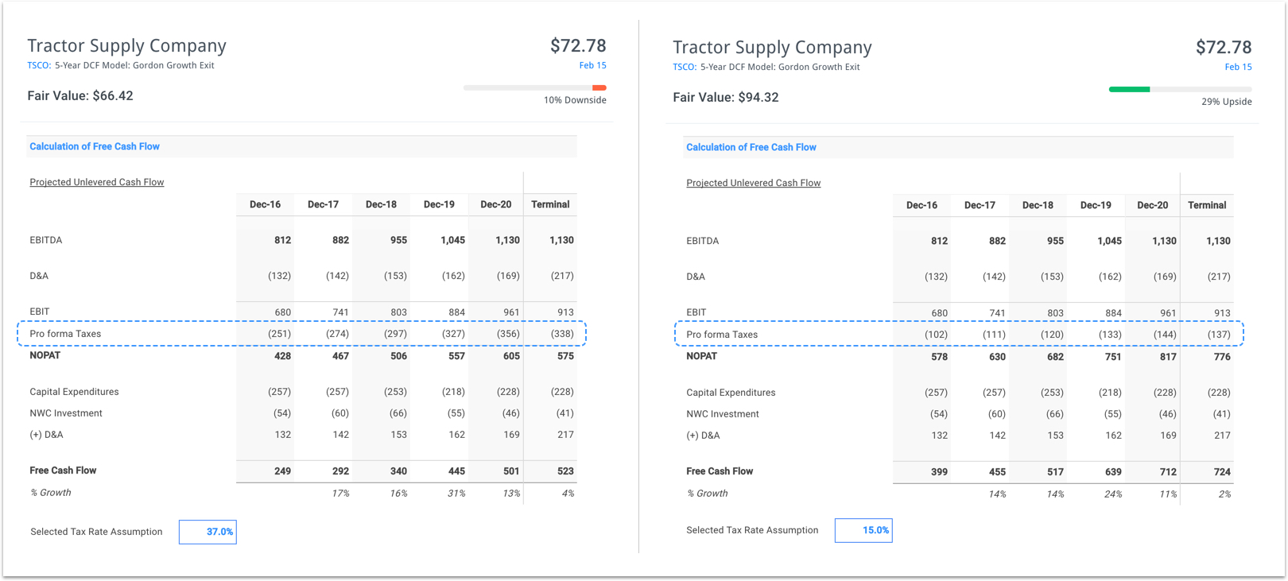This screenshot has height=581, width=1288.
Task: Click Free Cash Flow value 455
Action: point(997,472)
